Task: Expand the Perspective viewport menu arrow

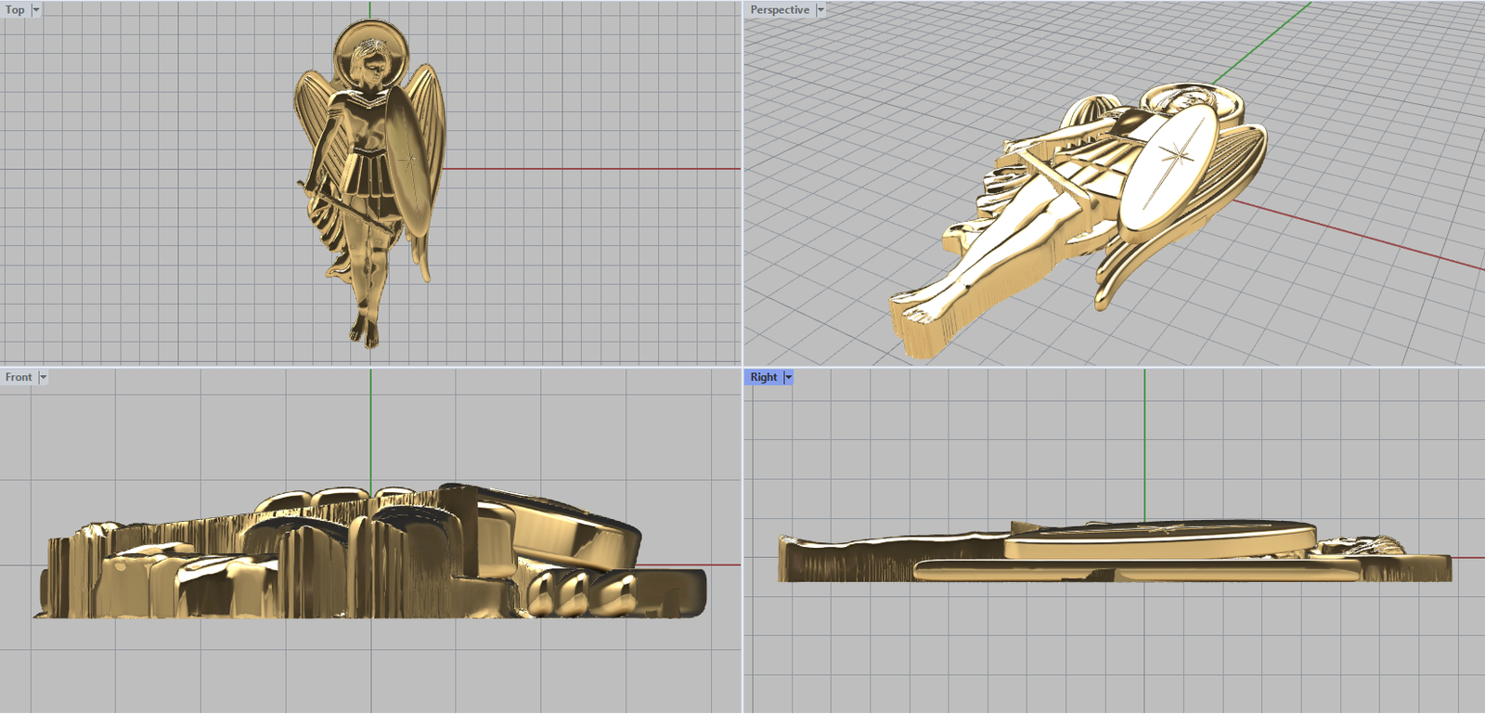Action: [820, 10]
